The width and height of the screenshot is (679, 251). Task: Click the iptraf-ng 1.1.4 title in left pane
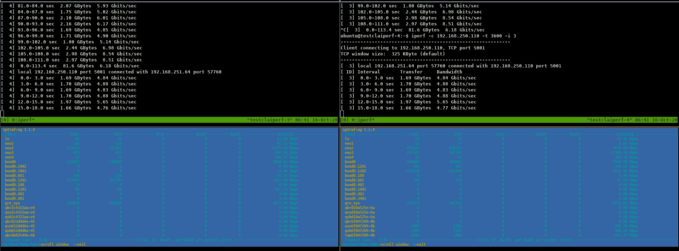19,130
